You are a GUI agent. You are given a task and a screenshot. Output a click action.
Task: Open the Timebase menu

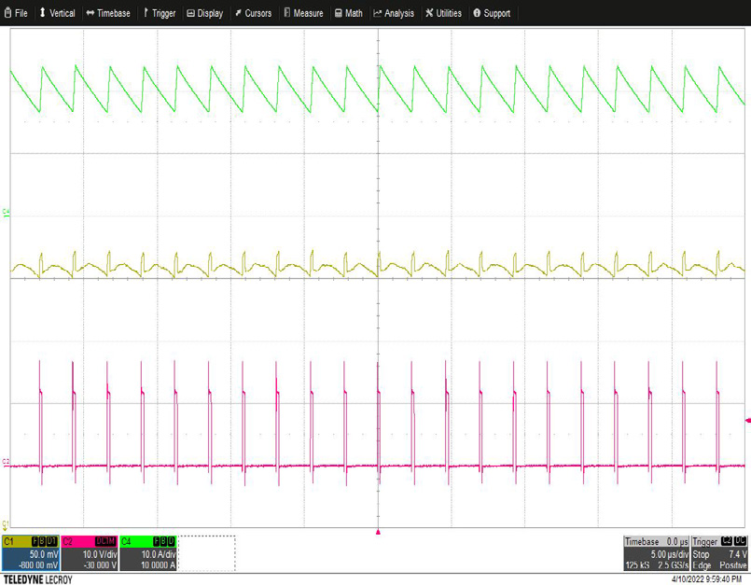click(108, 13)
